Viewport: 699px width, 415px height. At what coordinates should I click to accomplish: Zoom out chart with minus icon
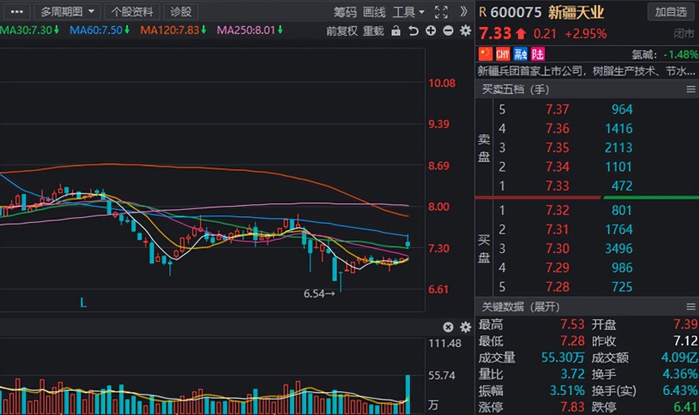448,31
